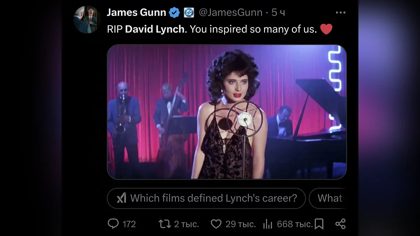Open the singer image in the tweet
Image resolution: width=420 pixels, height=236 pixels.
(x=226, y=112)
